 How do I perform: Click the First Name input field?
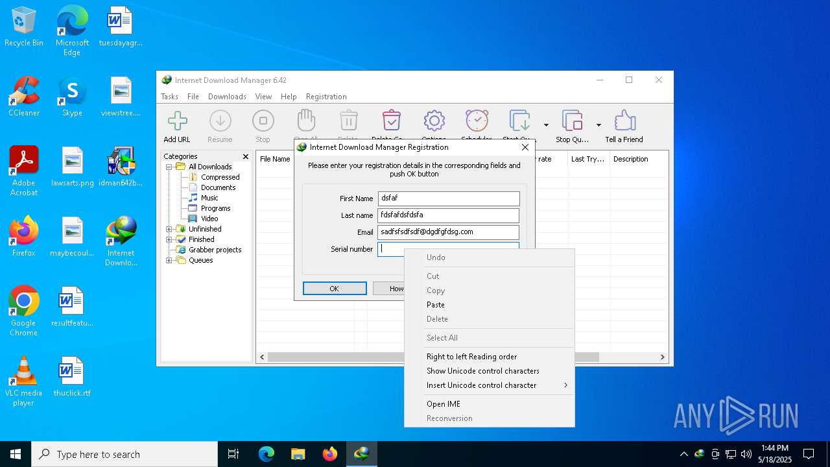tap(449, 198)
